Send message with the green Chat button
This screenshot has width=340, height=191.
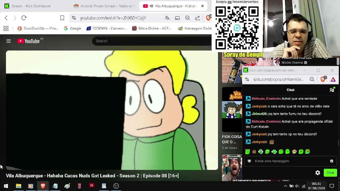pos(330,173)
